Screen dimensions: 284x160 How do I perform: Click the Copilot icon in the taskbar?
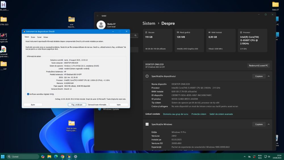tap(43, 157)
